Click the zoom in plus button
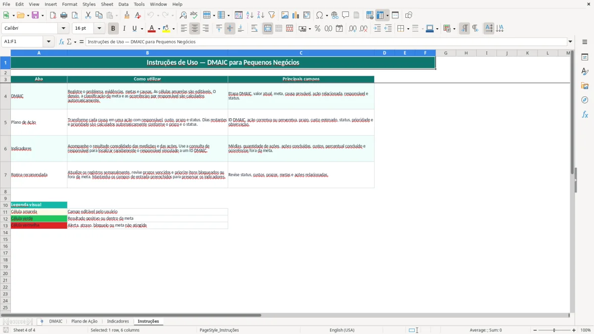Image resolution: width=594 pixels, height=334 pixels. [x=574, y=330]
